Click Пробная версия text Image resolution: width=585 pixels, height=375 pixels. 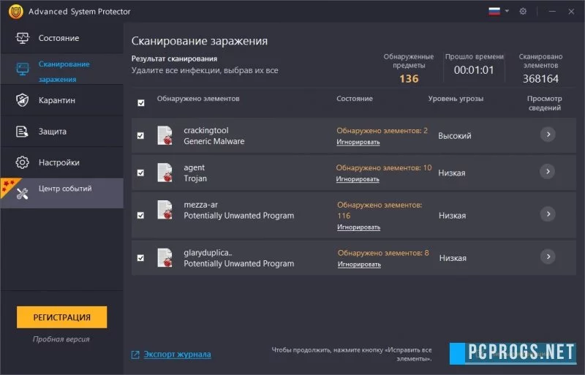(61, 339)
